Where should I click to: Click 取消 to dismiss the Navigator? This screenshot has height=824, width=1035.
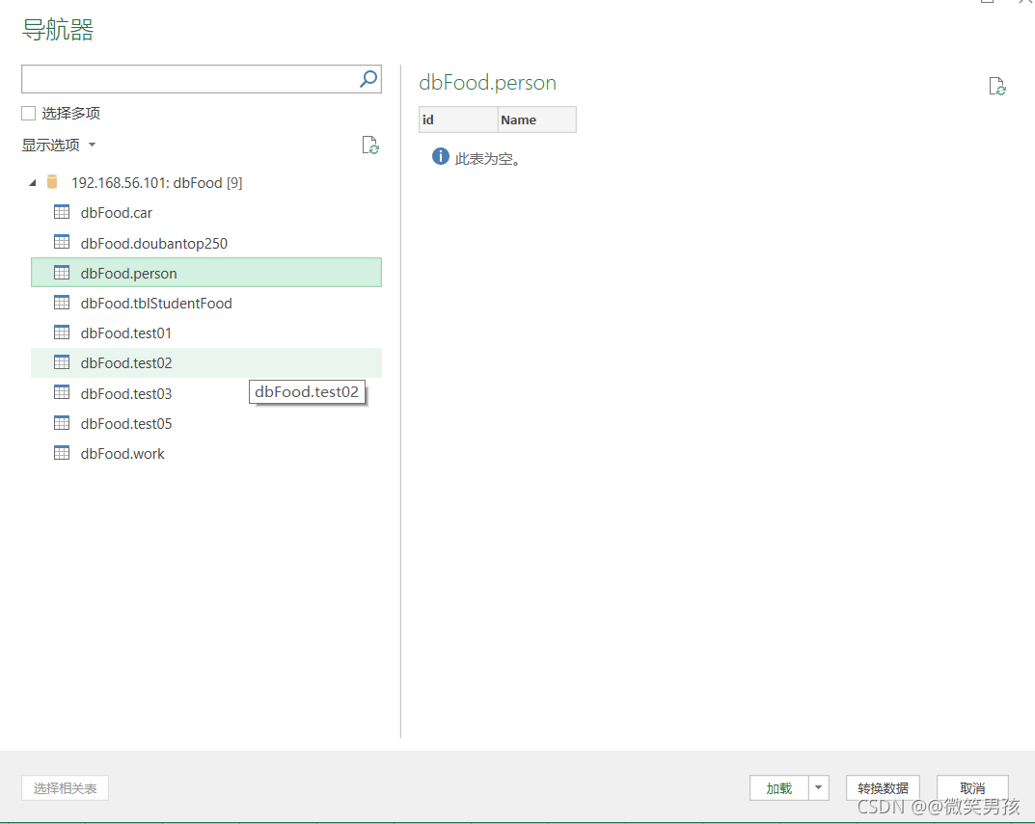[972, 787]
